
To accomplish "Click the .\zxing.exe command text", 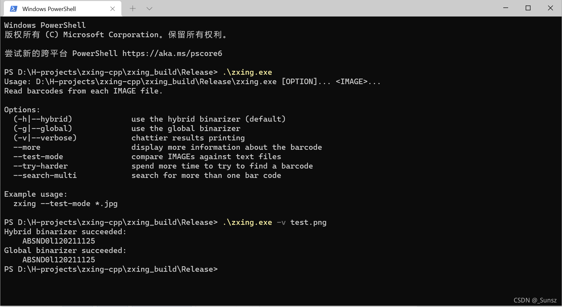I will [x=248, y=72].
